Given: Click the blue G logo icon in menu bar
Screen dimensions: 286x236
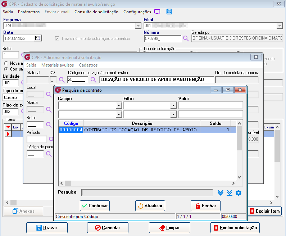Looking at the screenshot, I should (x=169, y=12).
